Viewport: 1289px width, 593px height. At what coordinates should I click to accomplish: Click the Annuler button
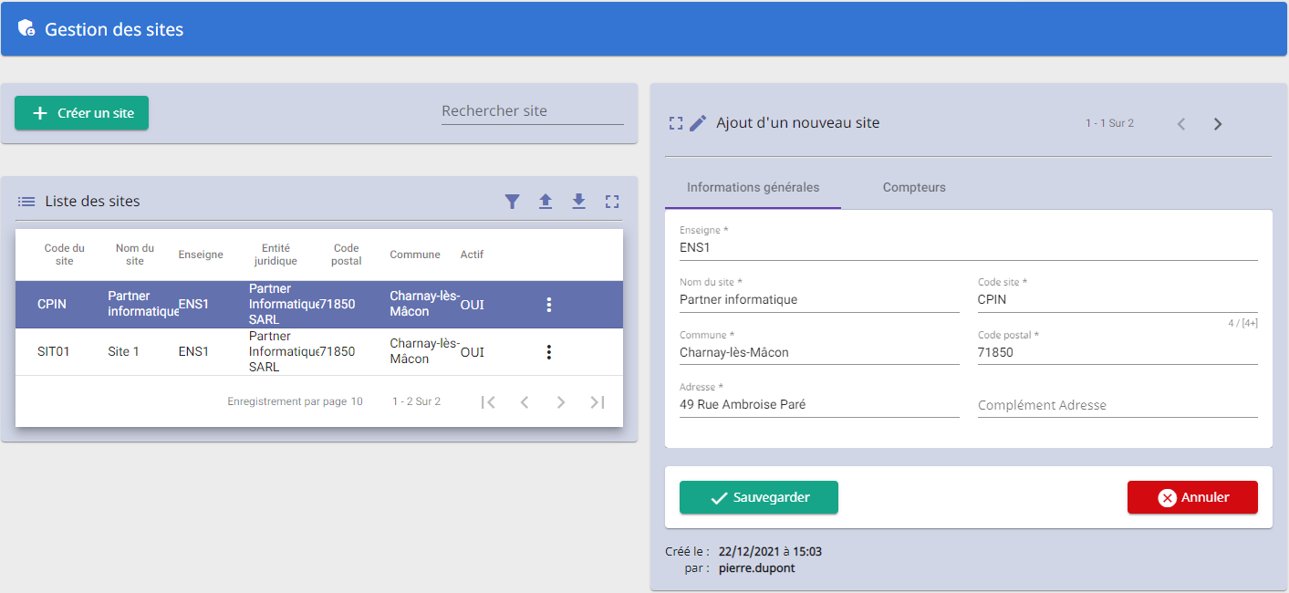pos(1192,497)
